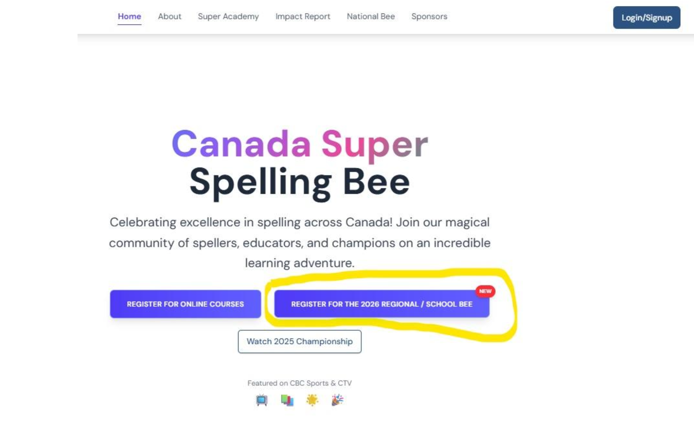Click Watch 2025 Championship button
694x440 pixels.
pos(299,341)
